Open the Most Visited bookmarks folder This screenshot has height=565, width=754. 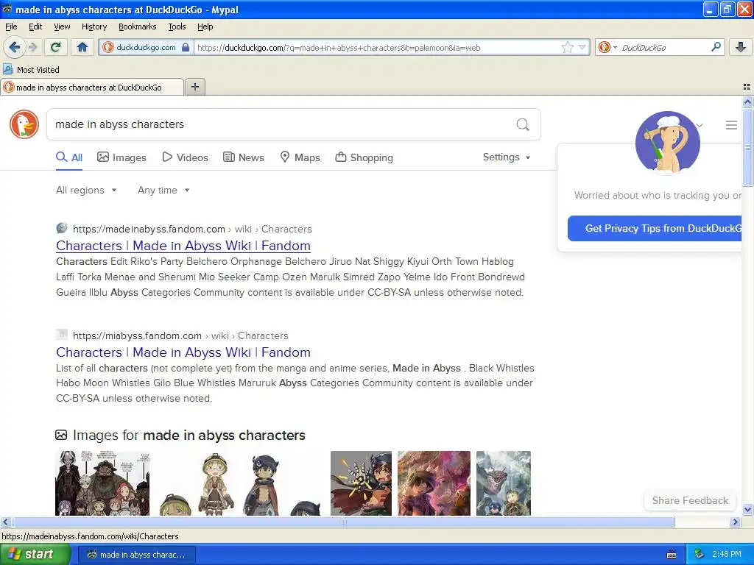31,70
